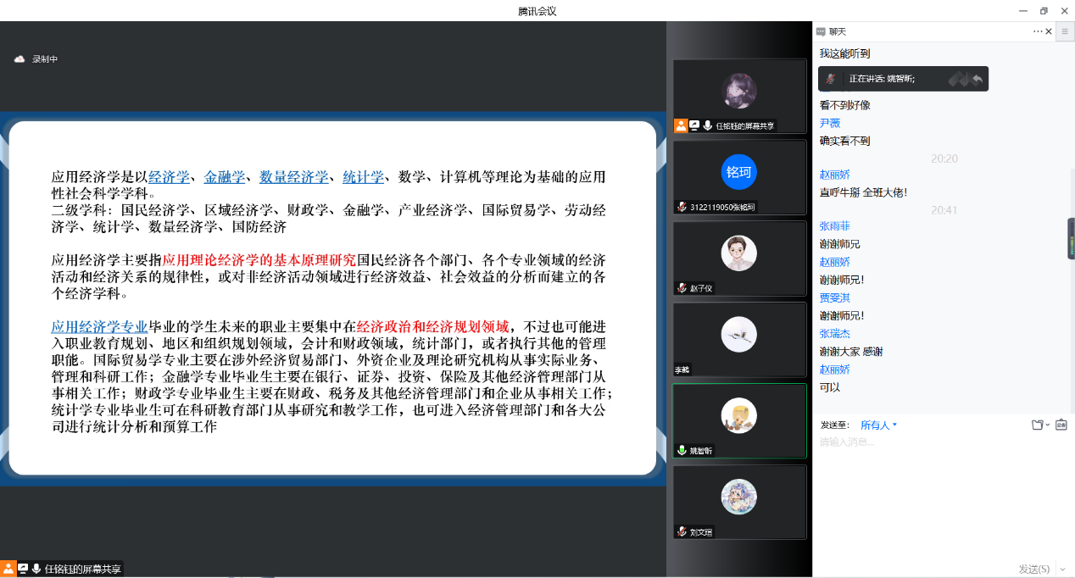Click the muted mic icon in speaking banner
Viewport: 1075px width, 578px height.
coord(831,79)
